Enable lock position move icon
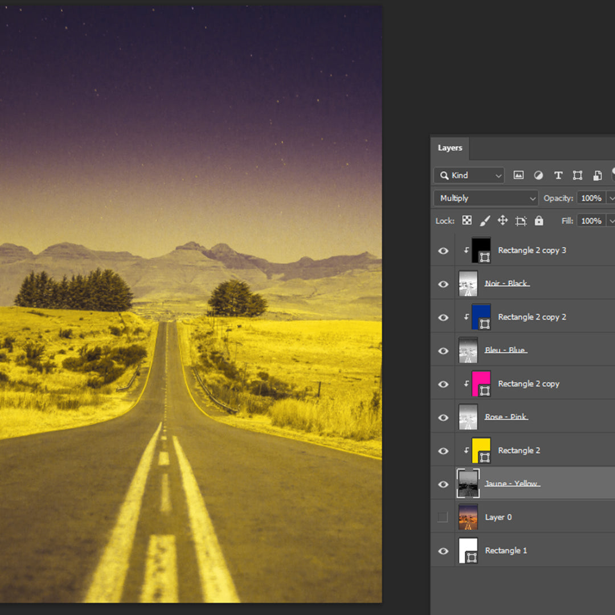This screenshot has width=615, height=615. click(x=502, y=221)
